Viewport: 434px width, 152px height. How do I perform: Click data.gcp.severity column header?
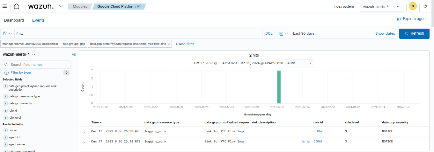click(x=395, y=122)
